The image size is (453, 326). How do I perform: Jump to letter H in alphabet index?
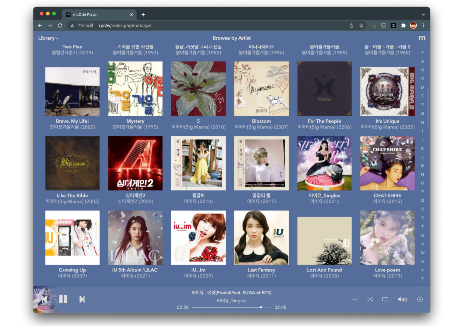423,122
